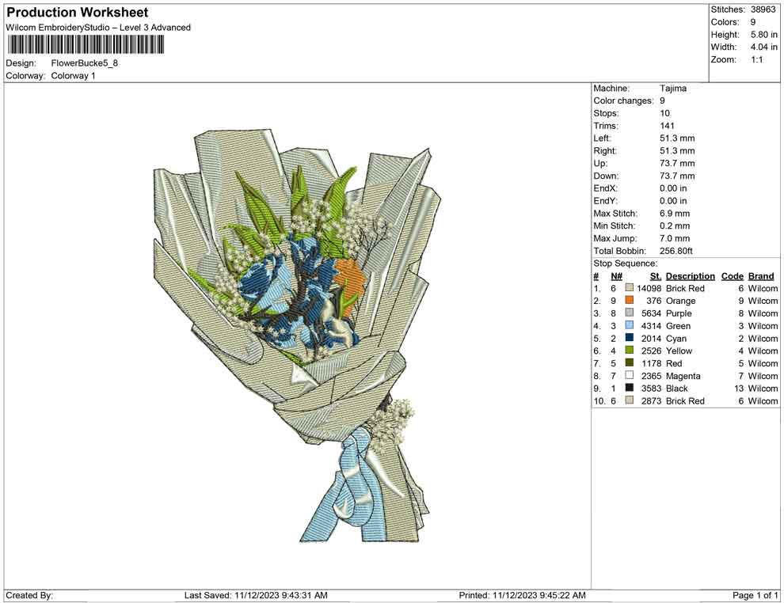This screenshot has height=603, width=784.
Task: Click the Last Saved timestamp
Action: 256,595
